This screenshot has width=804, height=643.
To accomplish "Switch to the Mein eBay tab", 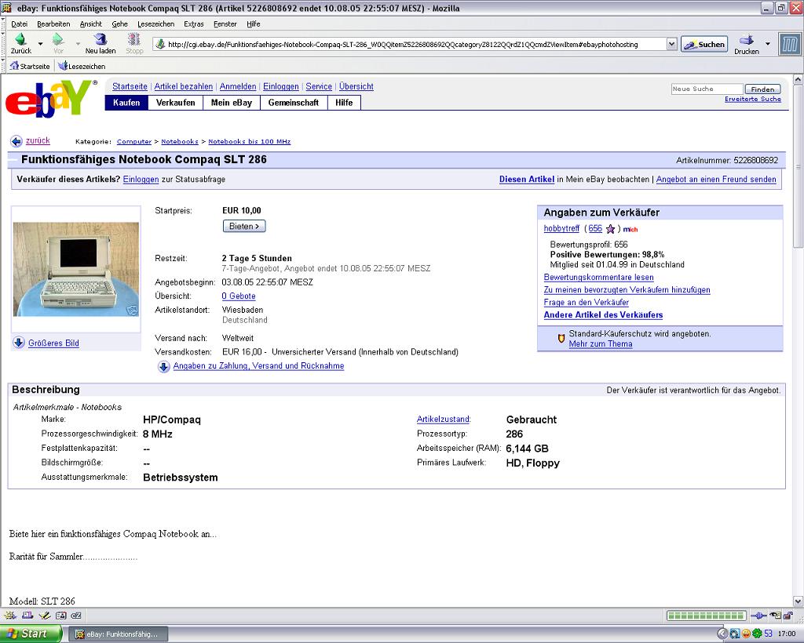I will click(x=232, y=103).
